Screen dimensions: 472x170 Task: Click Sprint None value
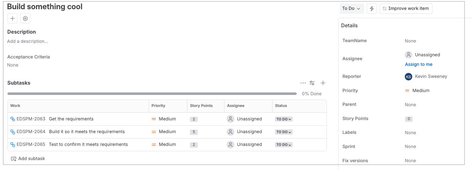(410, 147)
